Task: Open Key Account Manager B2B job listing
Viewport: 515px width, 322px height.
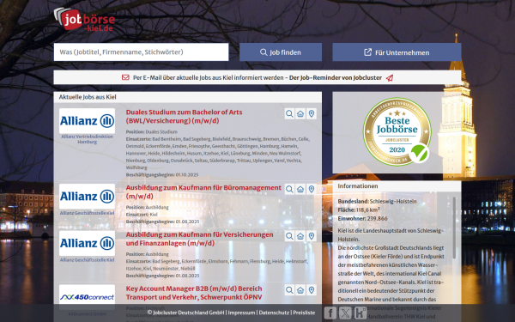Action: tap(194, 293)
